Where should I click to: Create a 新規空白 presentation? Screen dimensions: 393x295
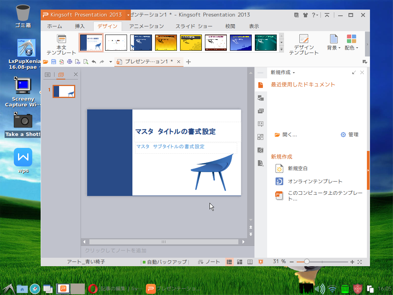click(x=292, y=168)
